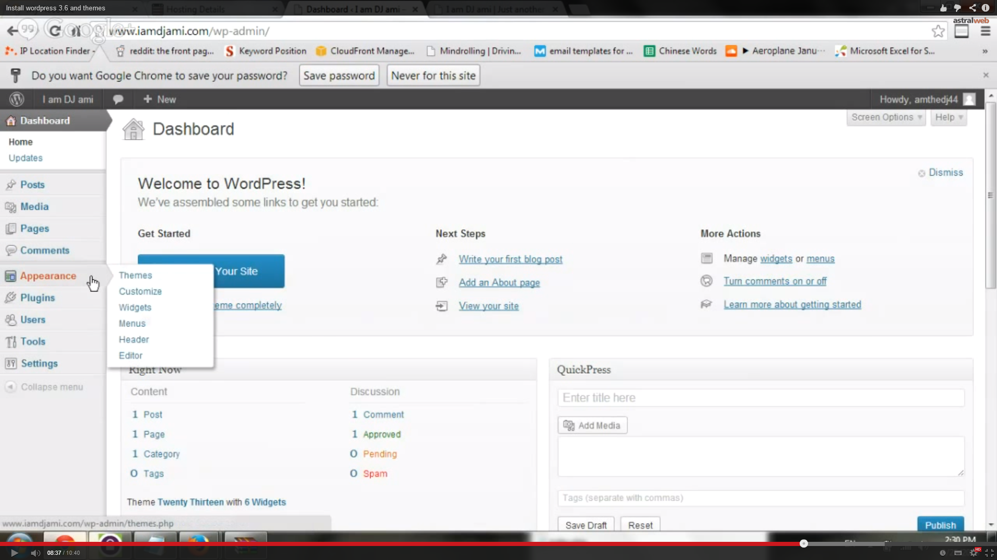The image size is (997, 560).
Task: Play the video with the play button
Action: coord(15,553)
